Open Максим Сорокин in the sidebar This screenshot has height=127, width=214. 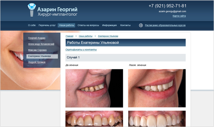point(38,50)
